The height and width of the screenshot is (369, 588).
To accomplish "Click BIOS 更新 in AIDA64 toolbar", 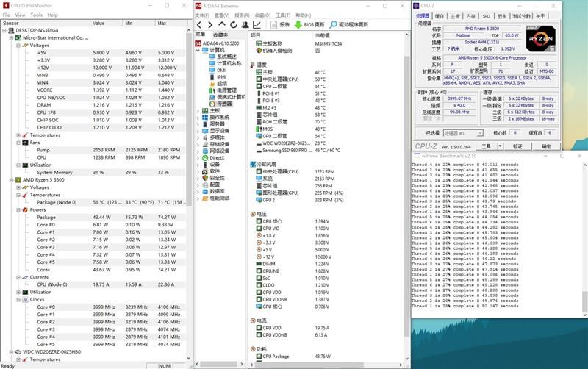I will pyautogui.click(x=309, y=25).
